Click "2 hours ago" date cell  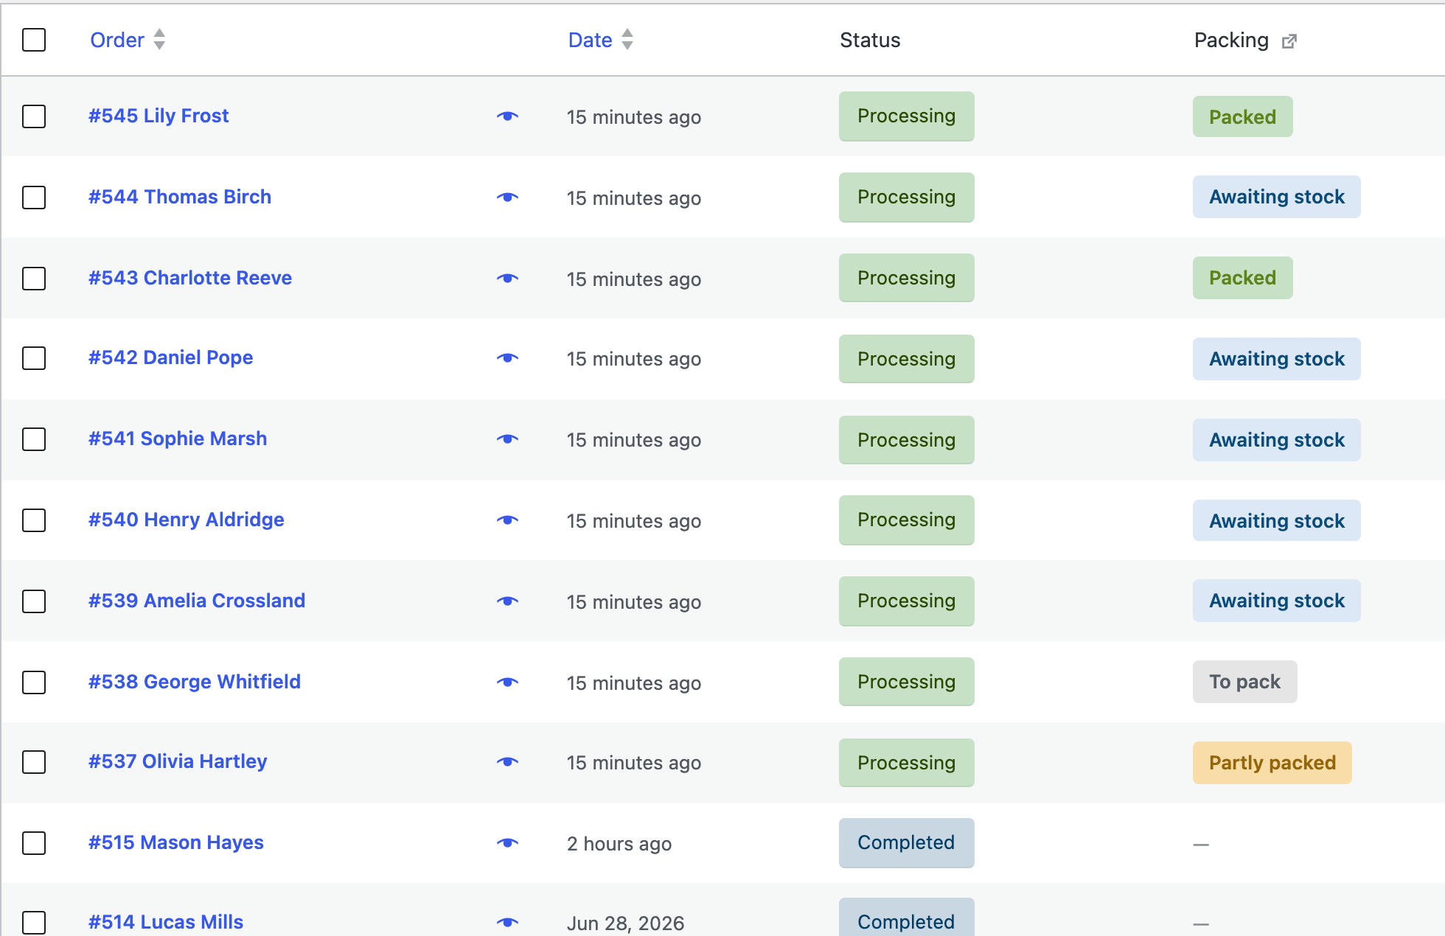click(619, 844)
